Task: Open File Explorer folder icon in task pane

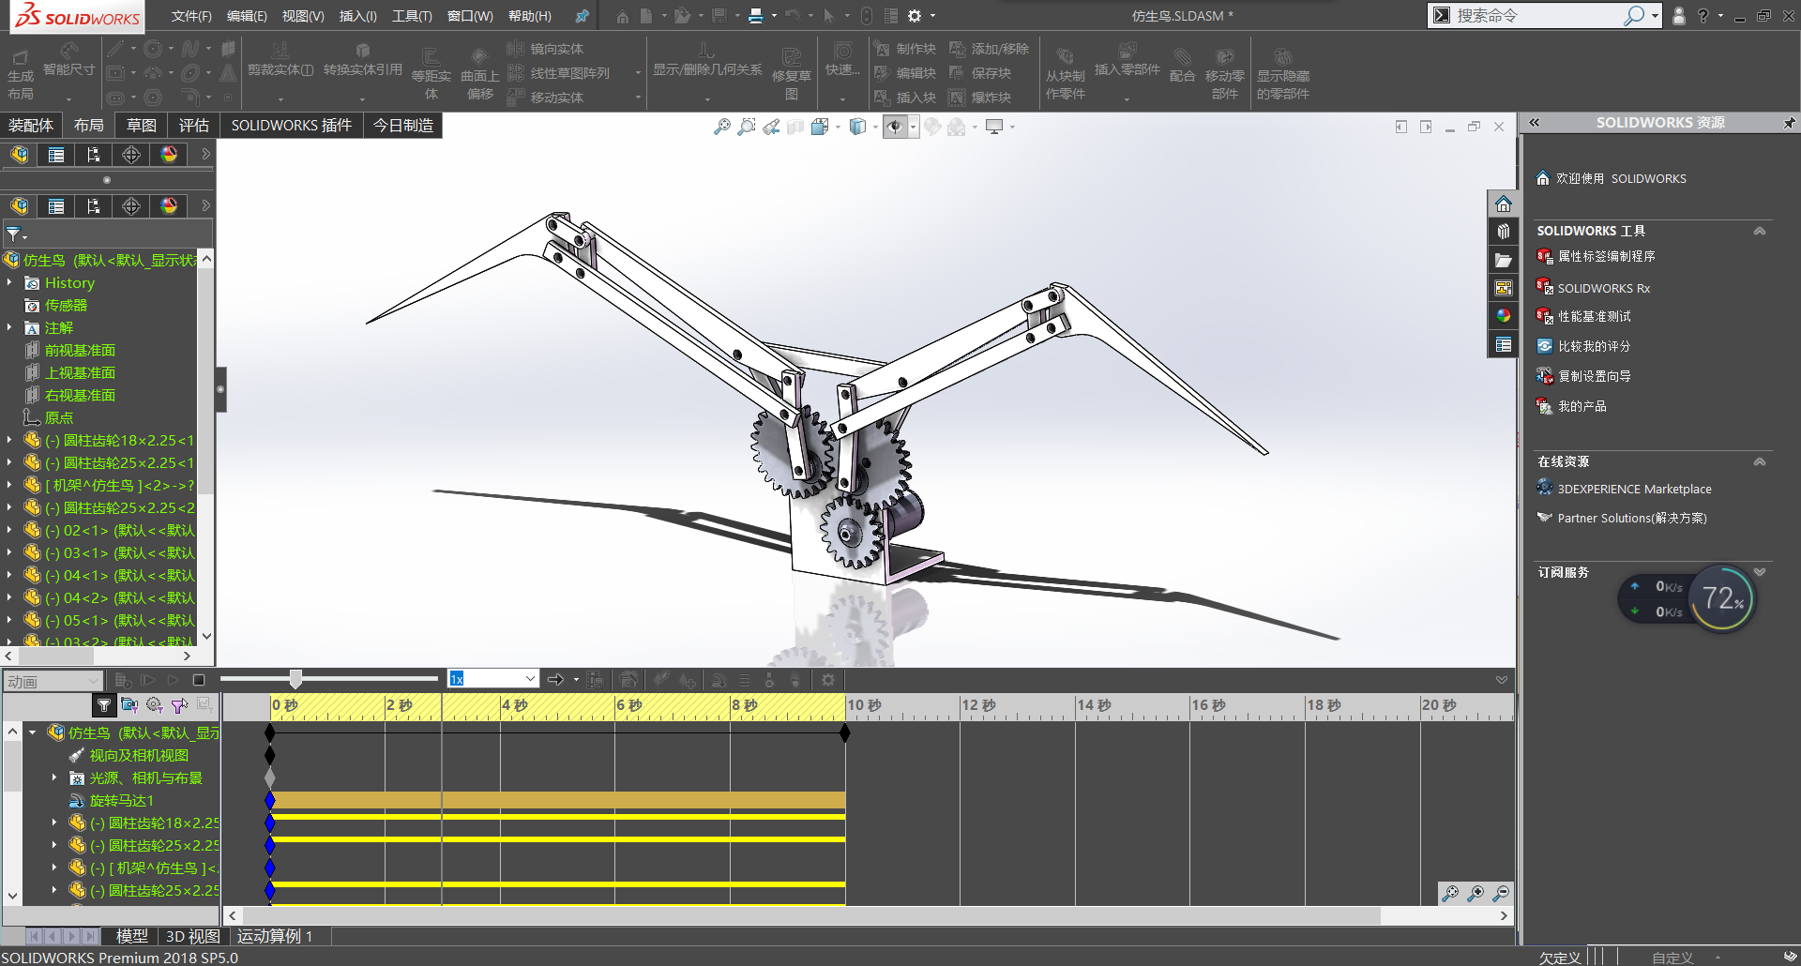Action: click(x=1504, y=260)
